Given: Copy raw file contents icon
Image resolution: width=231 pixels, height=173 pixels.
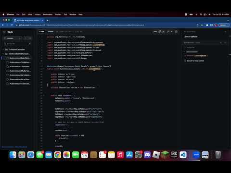Looking at the screenshot, I should click(x=160, y=32).
